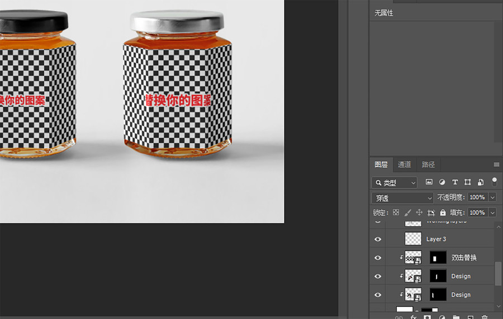Click the 无属性 label in Properties panel
The width and height of the screenshot is (503, 319).
(383, 13)
